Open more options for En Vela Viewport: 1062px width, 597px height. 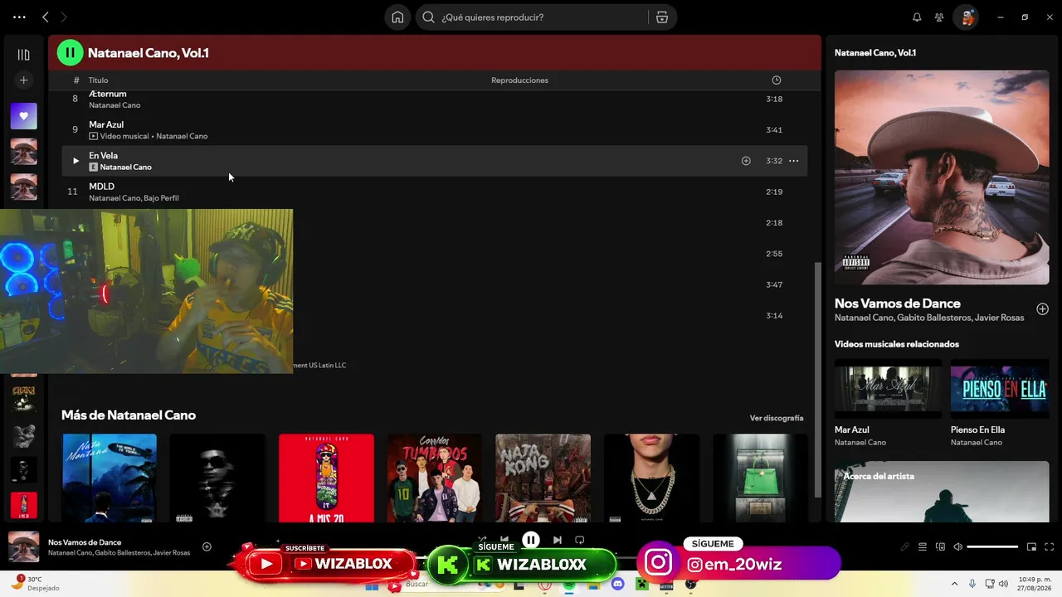click(x=793, y=161)
